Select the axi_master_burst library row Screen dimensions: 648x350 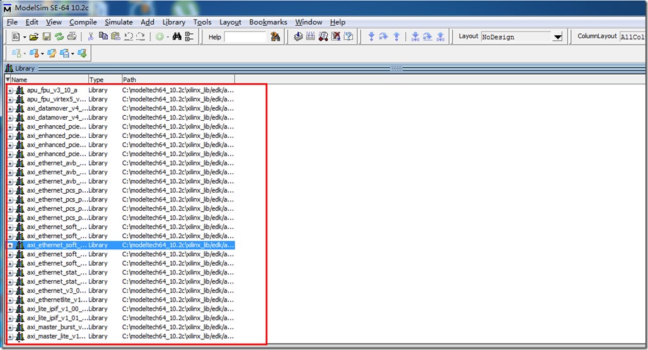pyautogui.click(x=57, y=327)
